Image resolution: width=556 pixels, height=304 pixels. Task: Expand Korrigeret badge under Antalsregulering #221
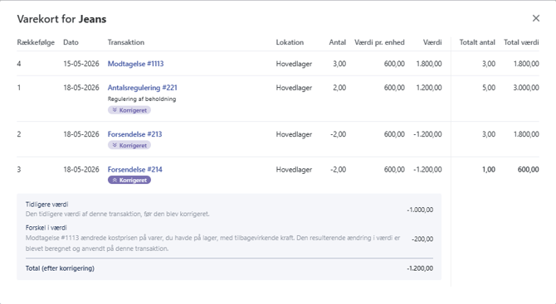point(129,110)
